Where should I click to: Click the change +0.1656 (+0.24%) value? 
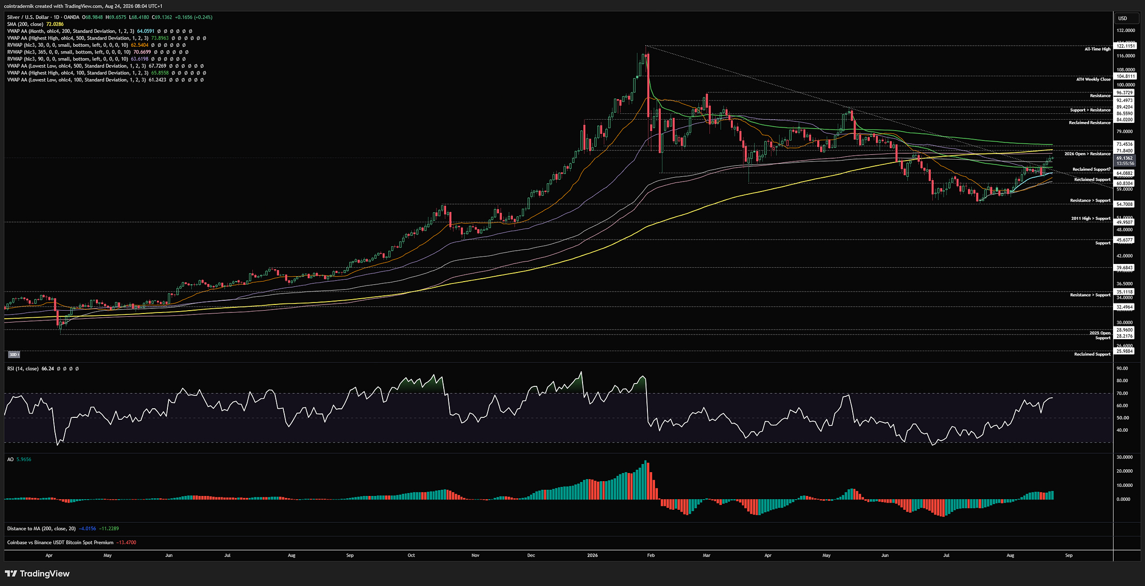tap(194, 17)
